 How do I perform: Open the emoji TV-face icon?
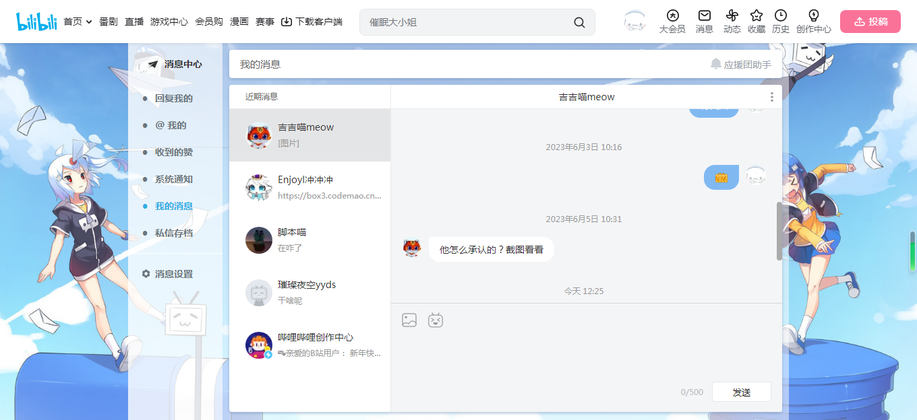coord(436,320)
